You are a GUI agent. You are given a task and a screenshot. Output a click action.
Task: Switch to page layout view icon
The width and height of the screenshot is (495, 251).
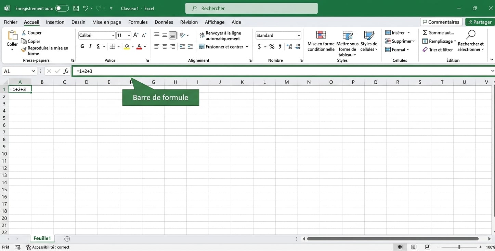point(414,247)
